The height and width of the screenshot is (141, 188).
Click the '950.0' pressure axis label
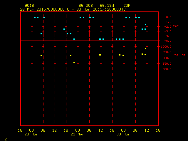click(x=167, y=52)
